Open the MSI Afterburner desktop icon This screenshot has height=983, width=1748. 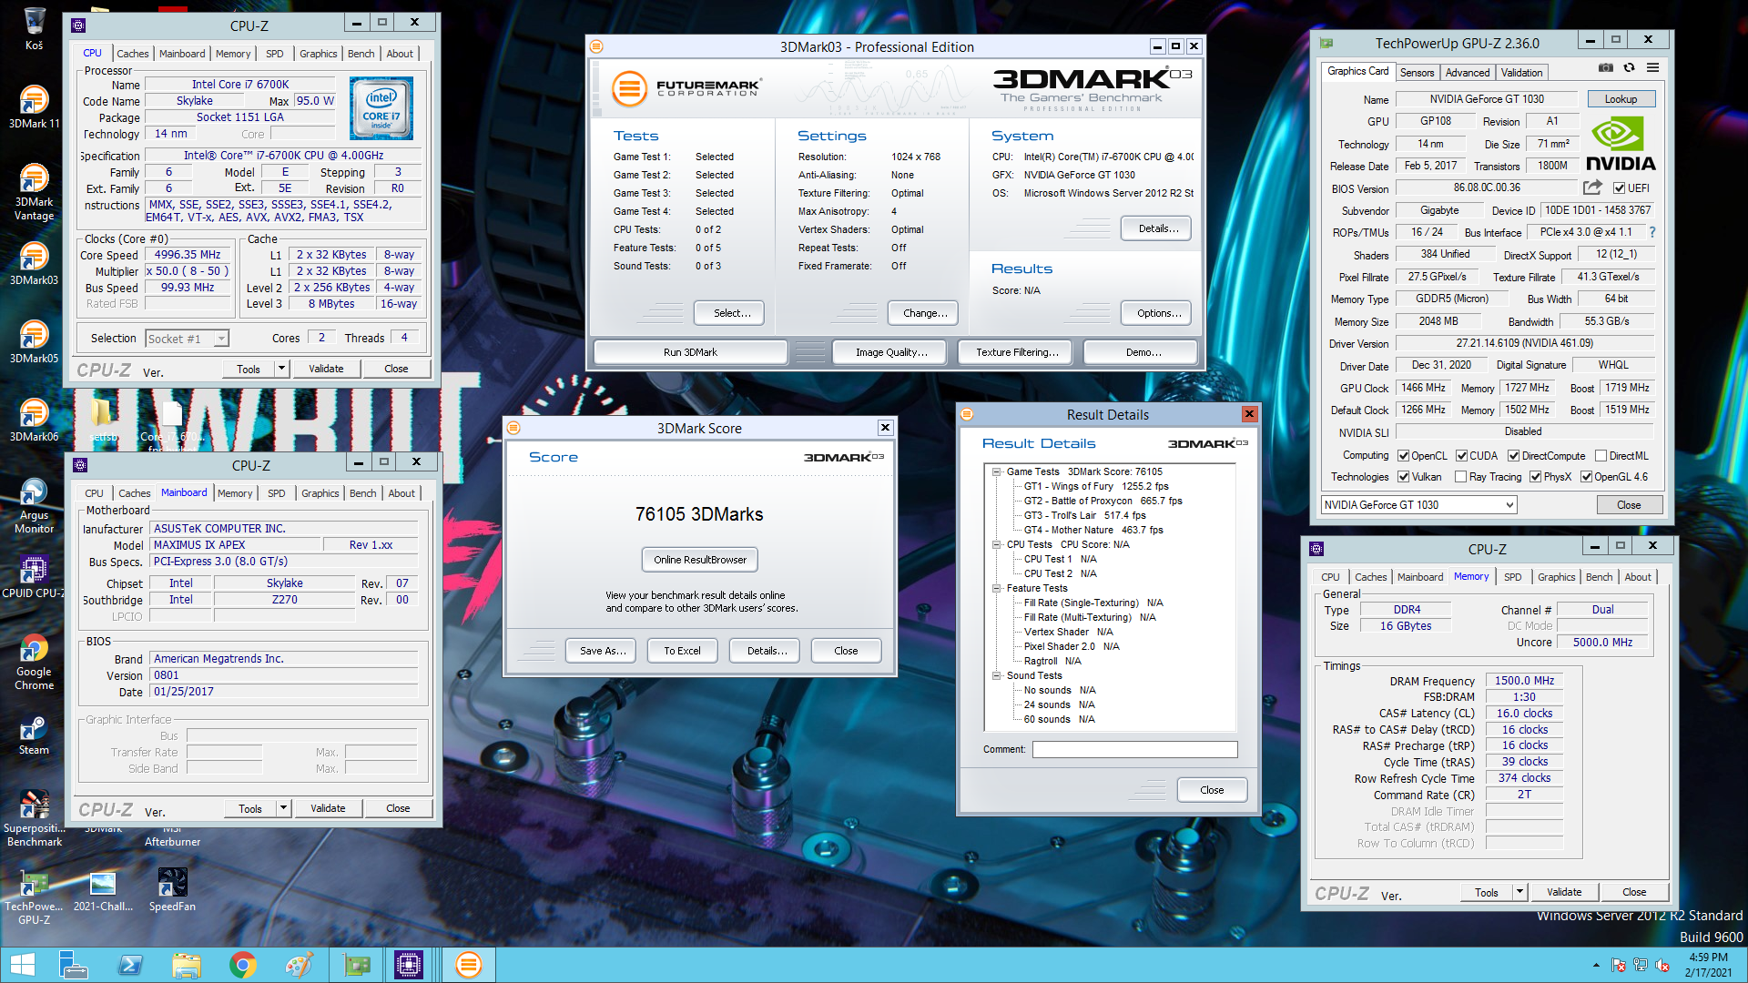[x=172, y=835]
